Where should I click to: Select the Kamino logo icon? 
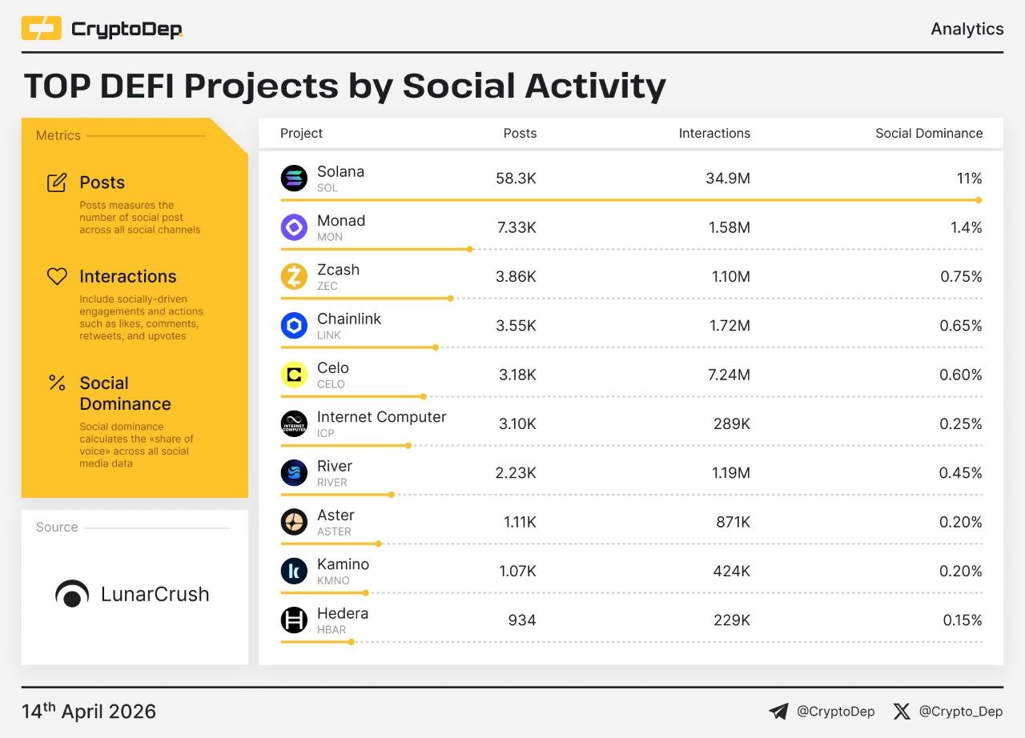coord(294,571)
